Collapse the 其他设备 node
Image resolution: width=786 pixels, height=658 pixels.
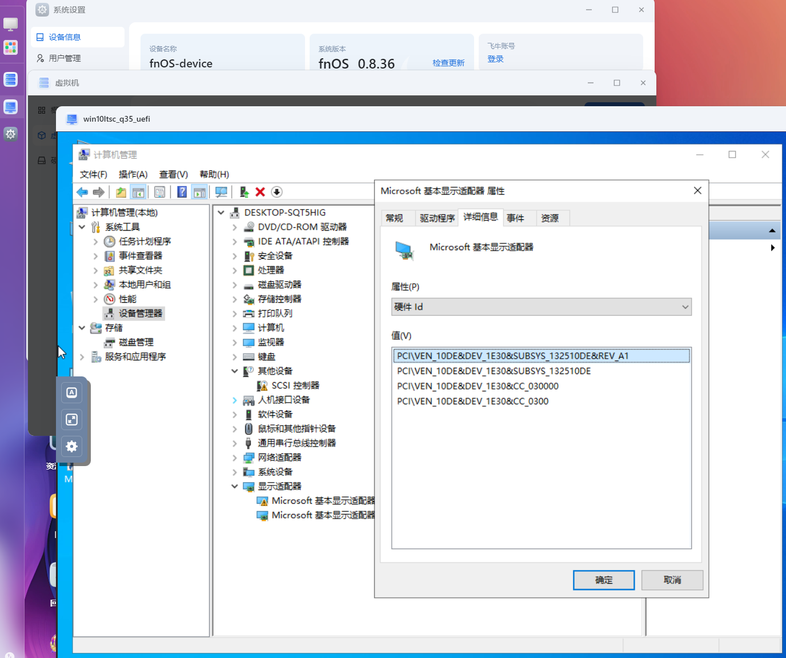pos(235,371)
